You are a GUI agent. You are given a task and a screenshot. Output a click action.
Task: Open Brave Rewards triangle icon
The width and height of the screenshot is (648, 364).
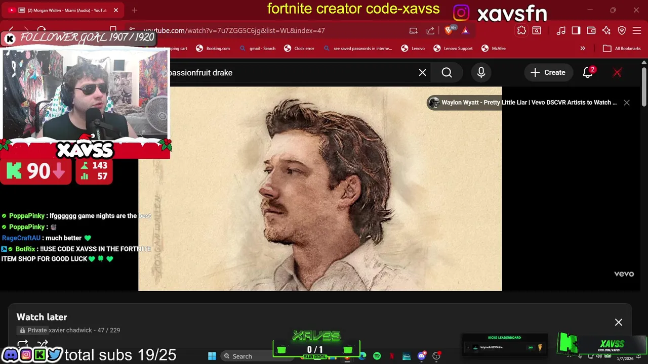[x=465, y=31]
